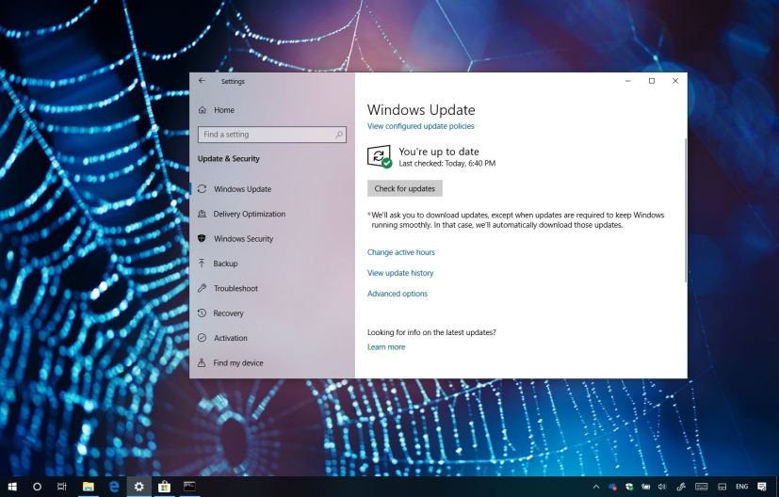Open the Backup section

tap(225, 264)
